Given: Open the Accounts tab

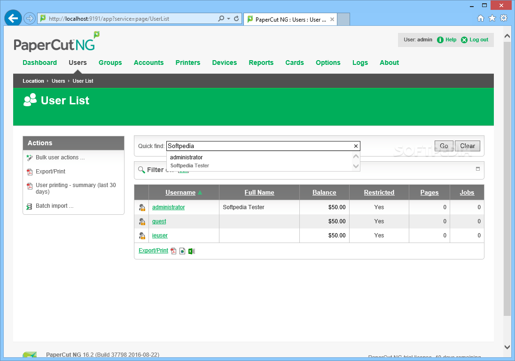Looking at the screenshot, I should (148, 63).
